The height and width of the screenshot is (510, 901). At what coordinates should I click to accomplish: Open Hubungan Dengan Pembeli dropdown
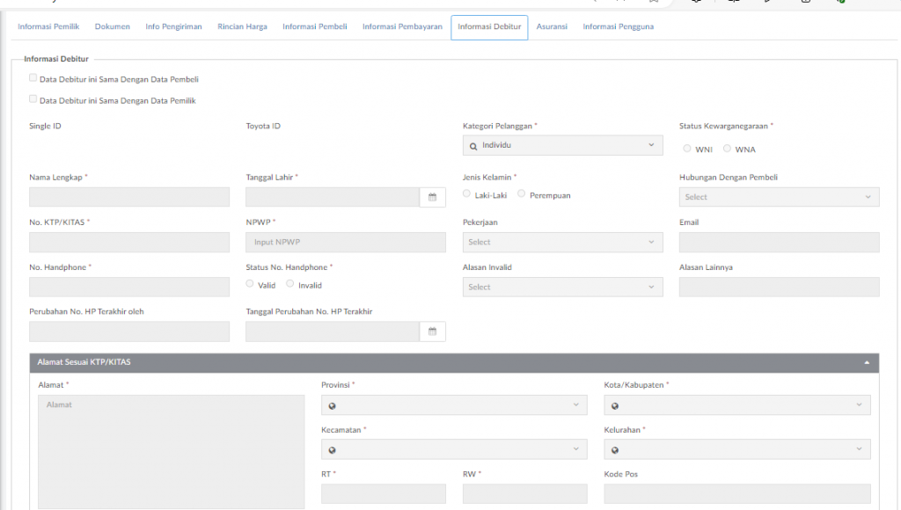780,197
